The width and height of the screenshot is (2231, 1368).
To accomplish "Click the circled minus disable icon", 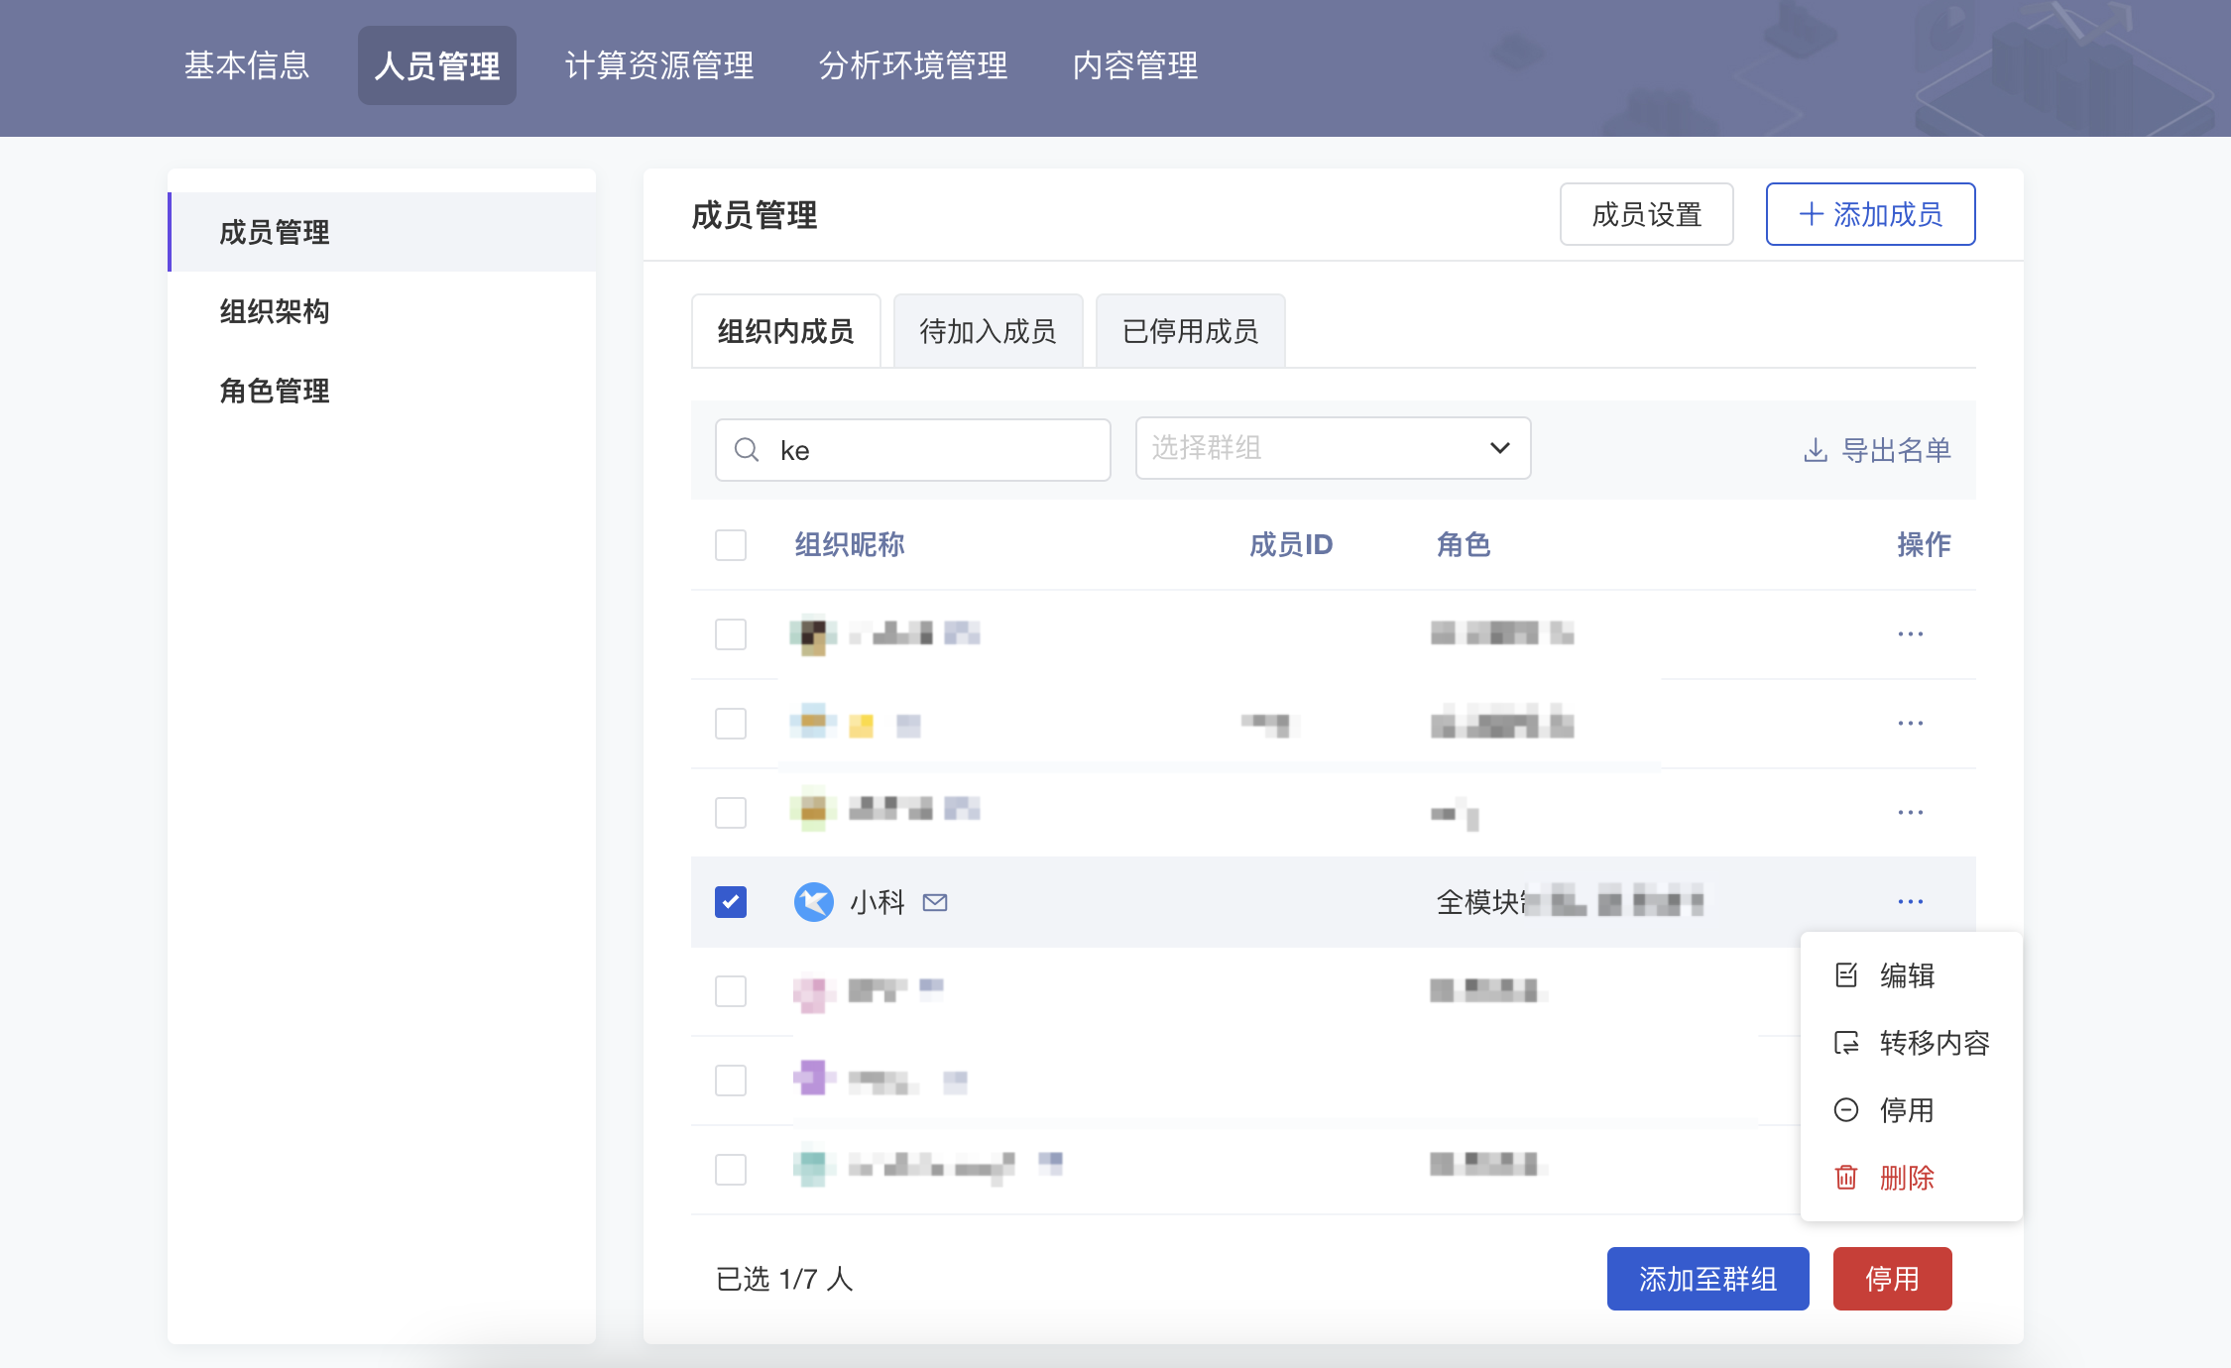I will pos(1846,1110).
